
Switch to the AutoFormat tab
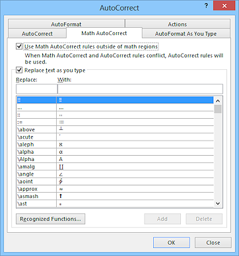(66, 24)
